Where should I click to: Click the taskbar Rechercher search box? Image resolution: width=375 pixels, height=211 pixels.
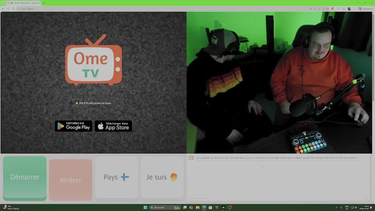(165, 207)
